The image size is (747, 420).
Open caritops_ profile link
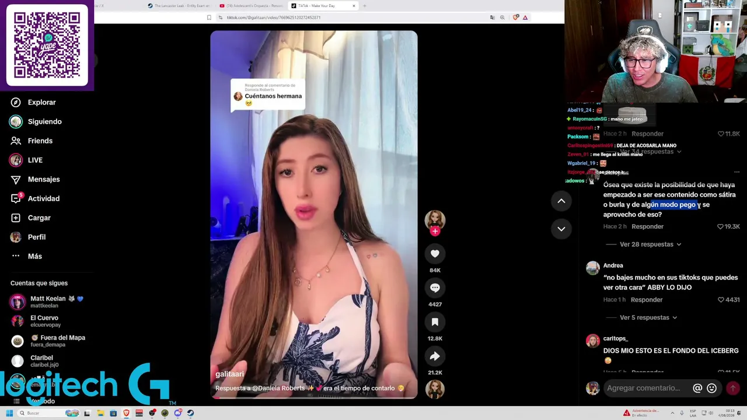click(x=615, y=338)
